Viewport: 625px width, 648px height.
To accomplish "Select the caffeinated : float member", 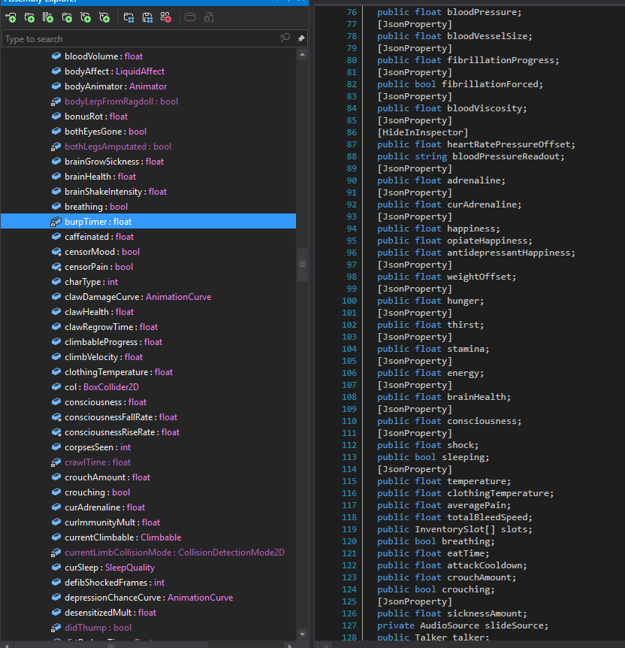I will click(x=99, y=237).
